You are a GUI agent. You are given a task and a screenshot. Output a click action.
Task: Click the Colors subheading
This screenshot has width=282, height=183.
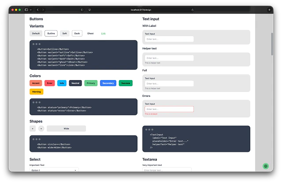[35, 76]
